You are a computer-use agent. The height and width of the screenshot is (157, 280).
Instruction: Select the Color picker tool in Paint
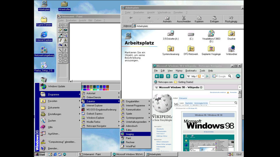(x=60, y=35)
